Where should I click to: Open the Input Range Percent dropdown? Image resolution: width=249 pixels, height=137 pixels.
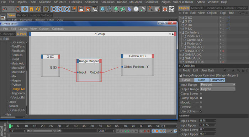pos(218,85)
